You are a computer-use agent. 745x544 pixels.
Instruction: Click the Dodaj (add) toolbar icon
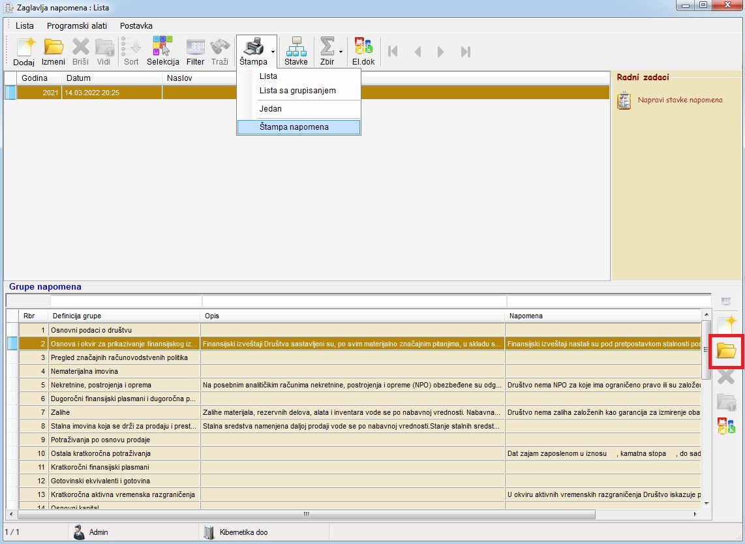(23, 51)
